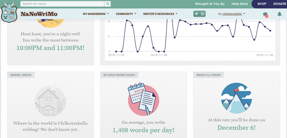
Task: Click the When I'll Finish header
Action: (209, 75)
